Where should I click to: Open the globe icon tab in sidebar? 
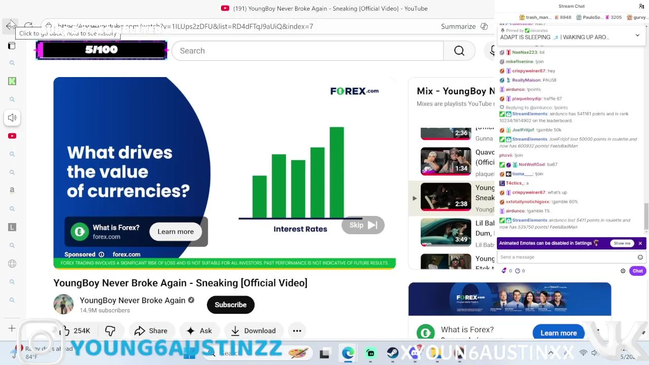[x=12, y=264]
